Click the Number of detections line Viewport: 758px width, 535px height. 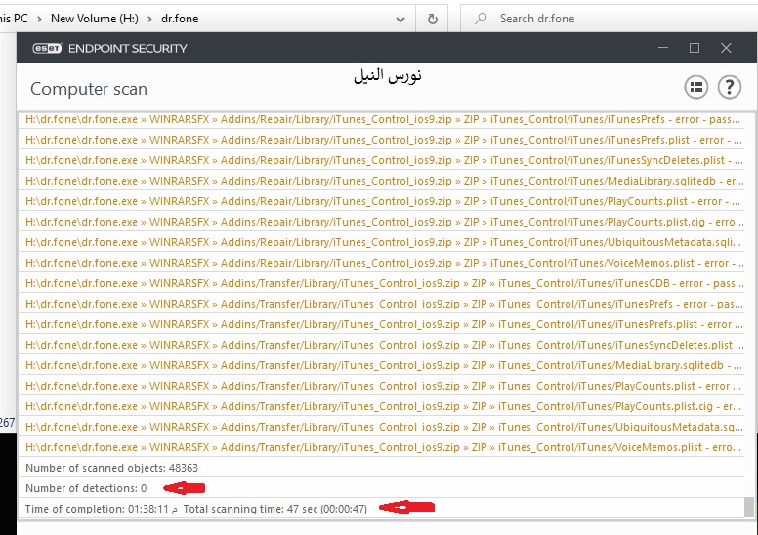coord(86,488)
